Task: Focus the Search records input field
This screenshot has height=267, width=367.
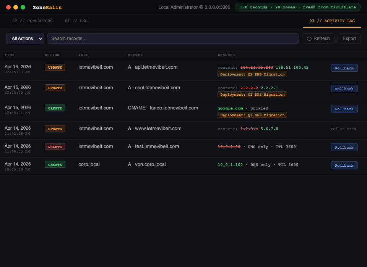Action: [173, 39]
